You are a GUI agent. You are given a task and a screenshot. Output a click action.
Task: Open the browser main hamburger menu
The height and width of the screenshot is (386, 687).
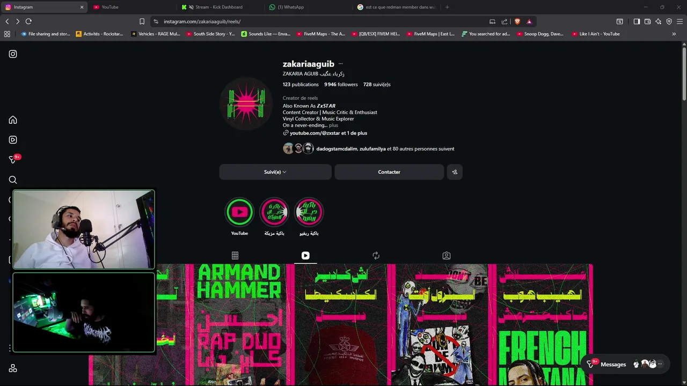[x=680, y=21]
